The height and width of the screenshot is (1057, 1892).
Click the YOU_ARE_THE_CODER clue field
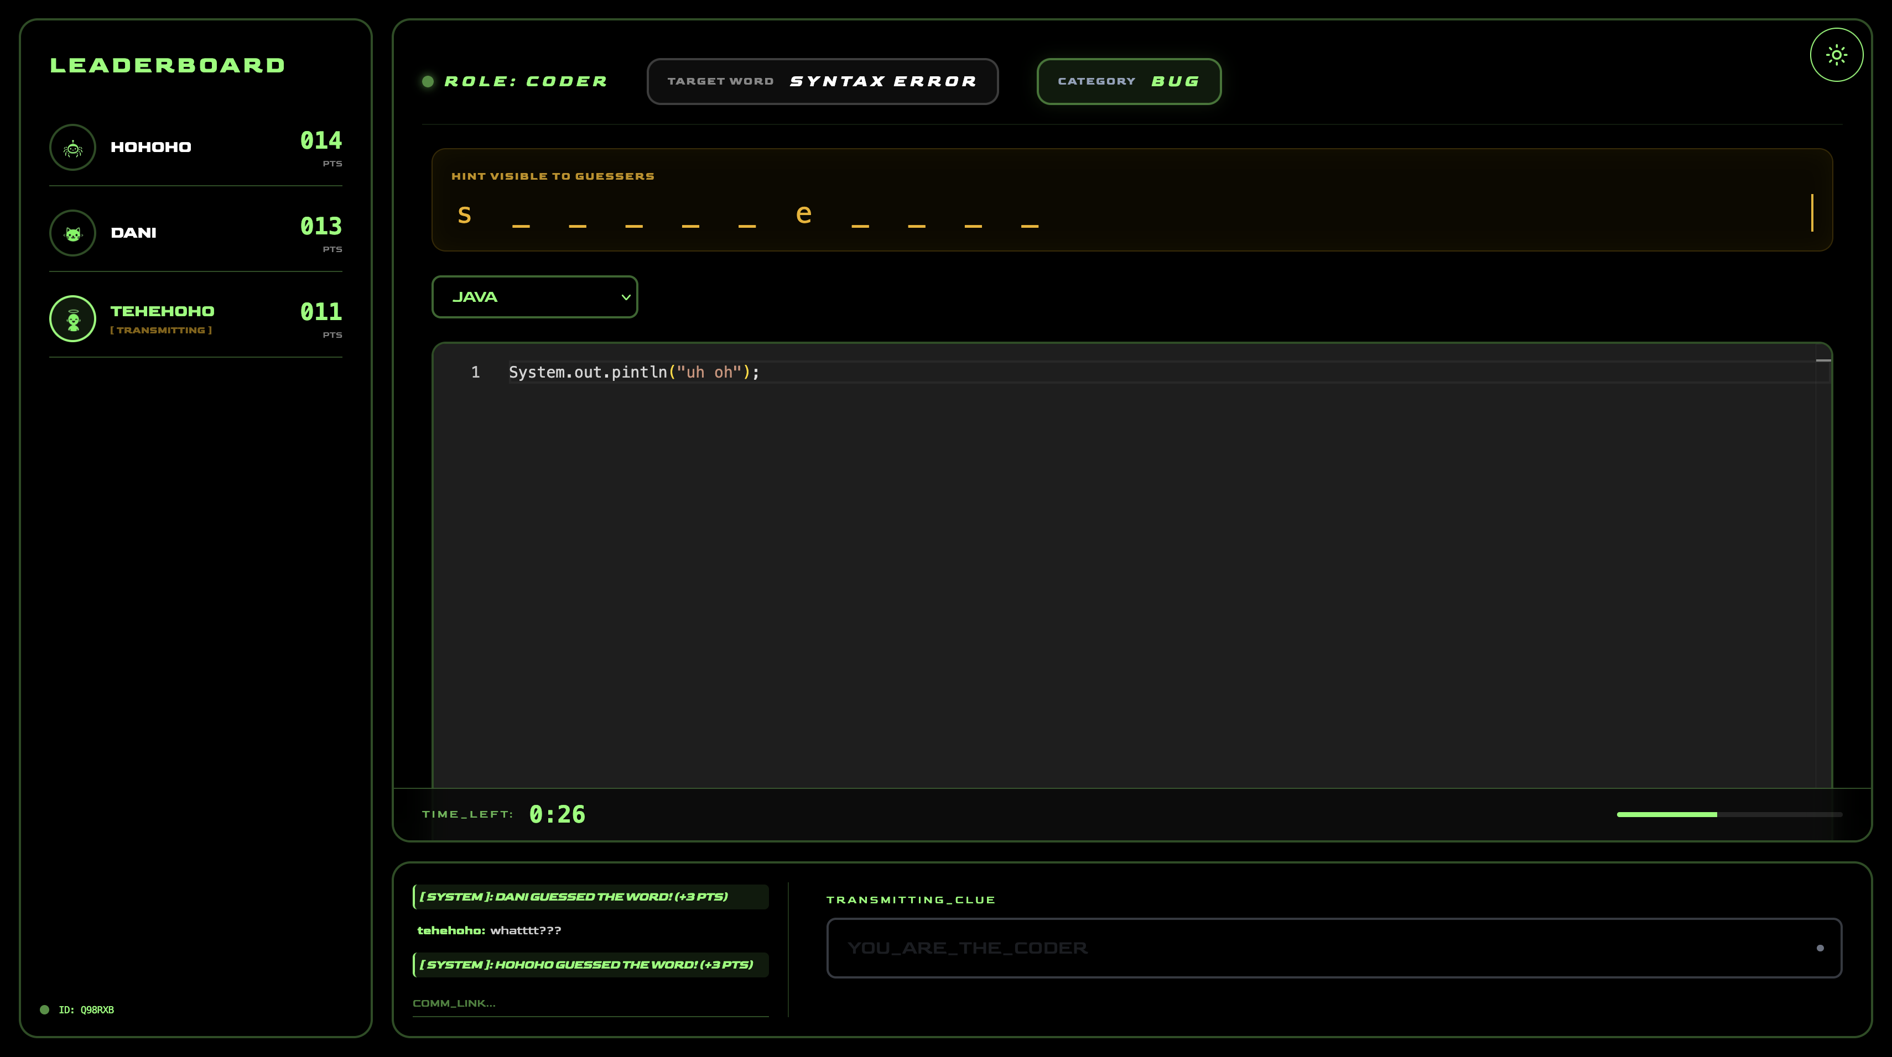tap(1322, 948)
